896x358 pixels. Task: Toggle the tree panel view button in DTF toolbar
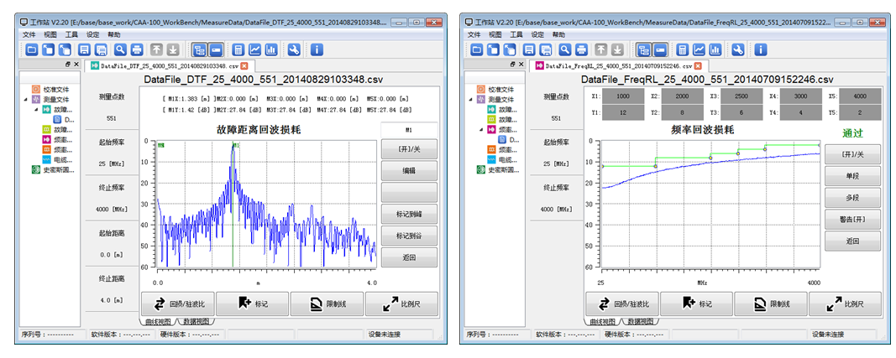pyautogui.click(x=199, y=49)
